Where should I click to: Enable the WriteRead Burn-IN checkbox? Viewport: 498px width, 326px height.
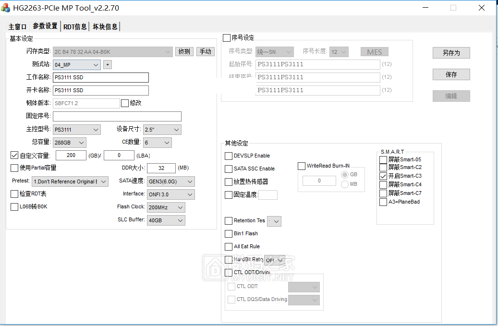pos(302,166)
